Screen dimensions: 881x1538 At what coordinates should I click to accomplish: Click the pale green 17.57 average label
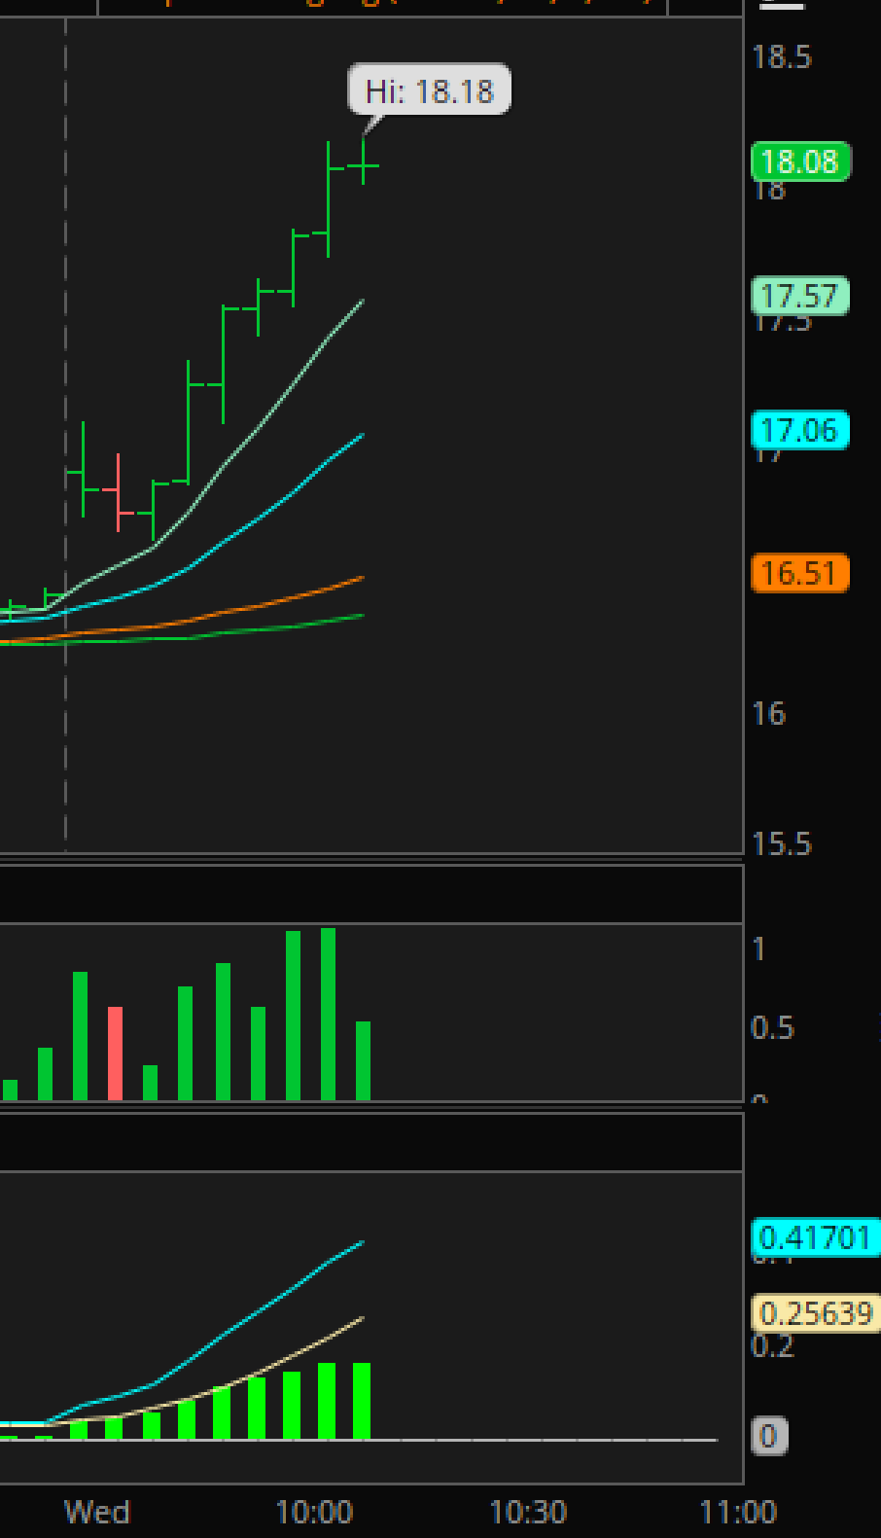[800, 296]
